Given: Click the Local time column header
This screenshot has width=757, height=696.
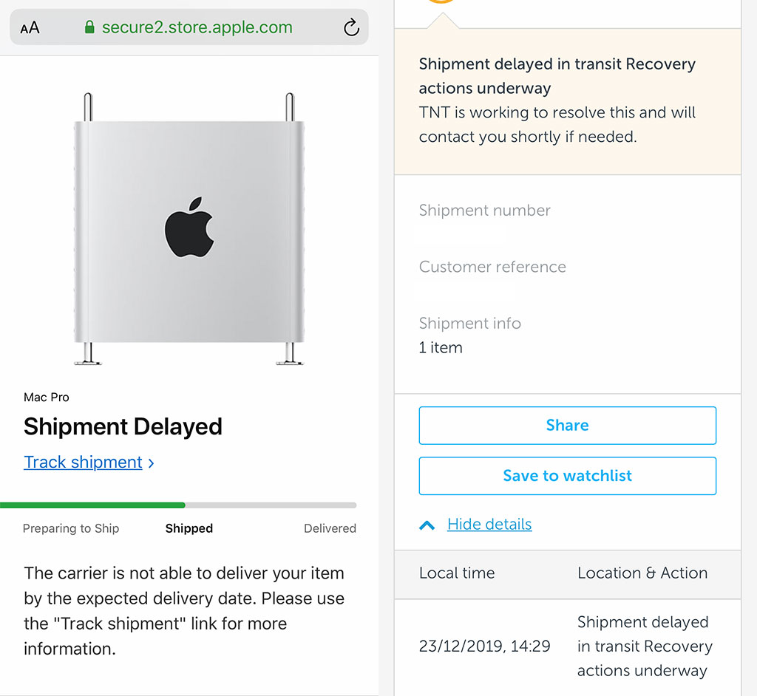Looking at the screenshot, I should click(x=457, y=573).
